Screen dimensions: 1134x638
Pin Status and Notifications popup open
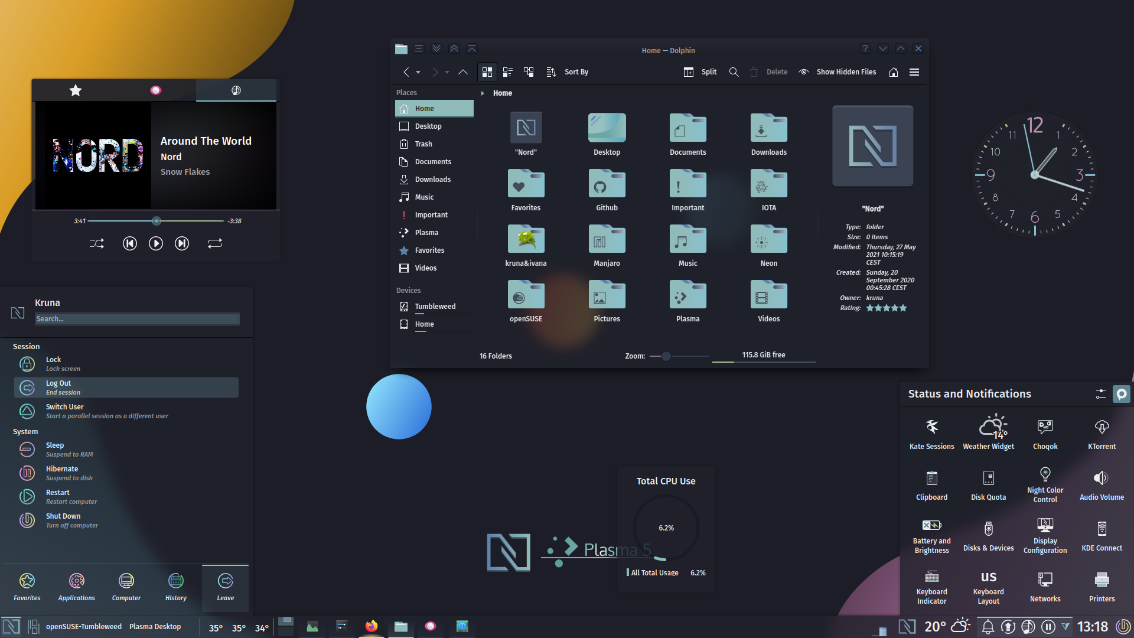tap(1121, 394)
